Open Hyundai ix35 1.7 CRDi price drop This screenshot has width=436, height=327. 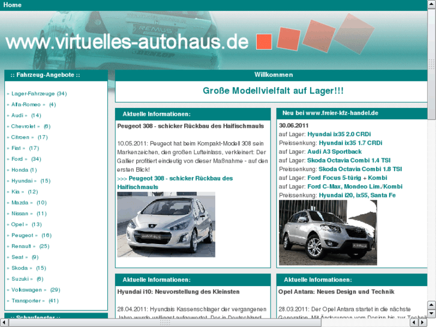(350, 143)
